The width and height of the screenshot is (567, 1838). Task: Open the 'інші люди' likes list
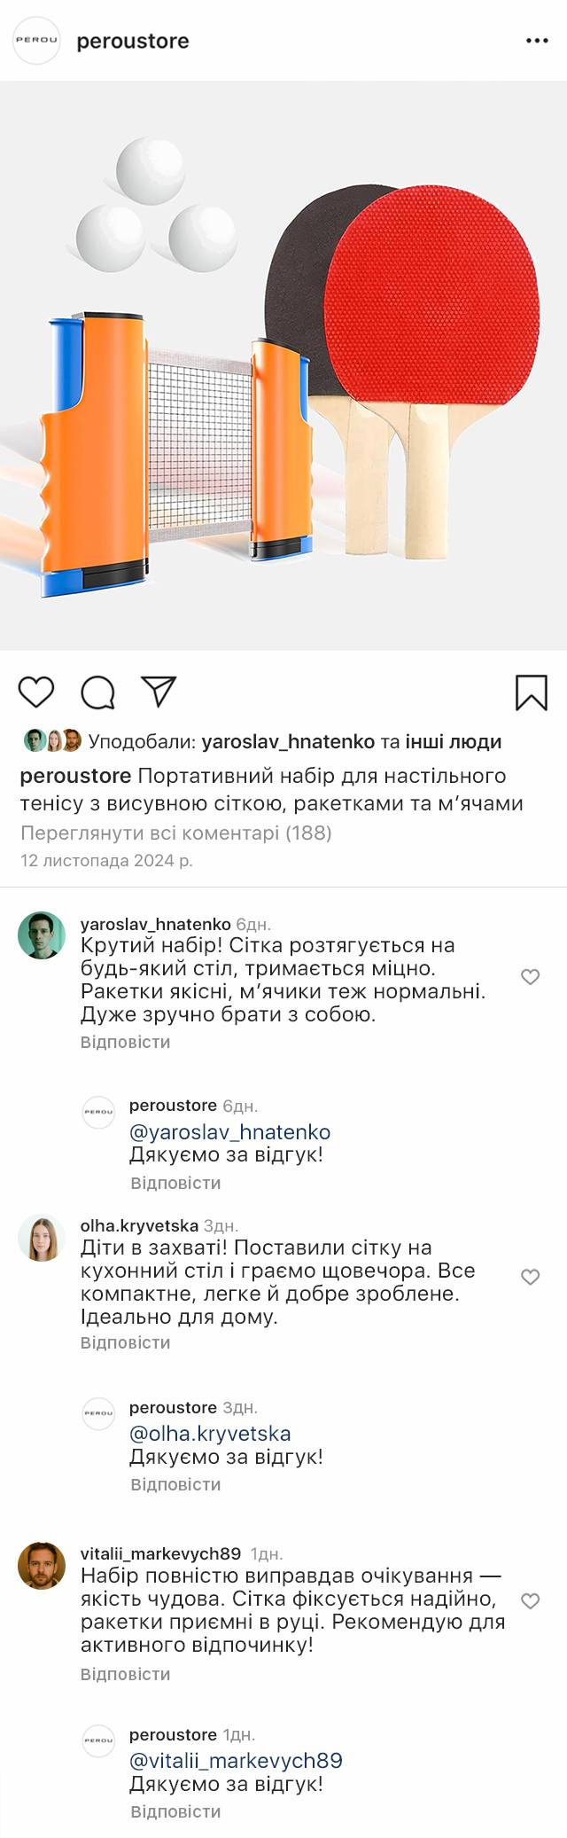click(x=454, y=741)
